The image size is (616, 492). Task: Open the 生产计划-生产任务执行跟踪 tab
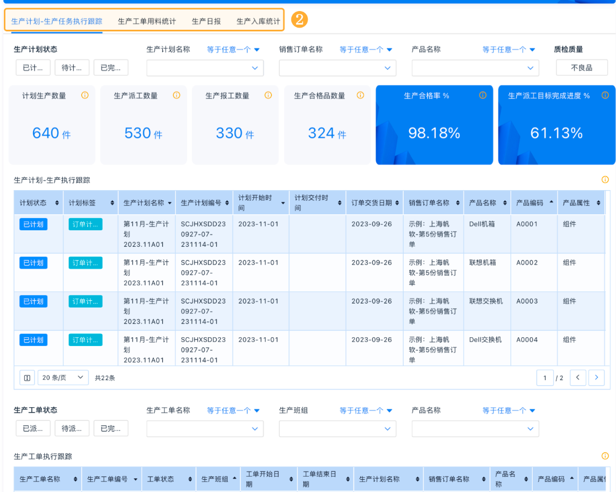click(57, 21)
